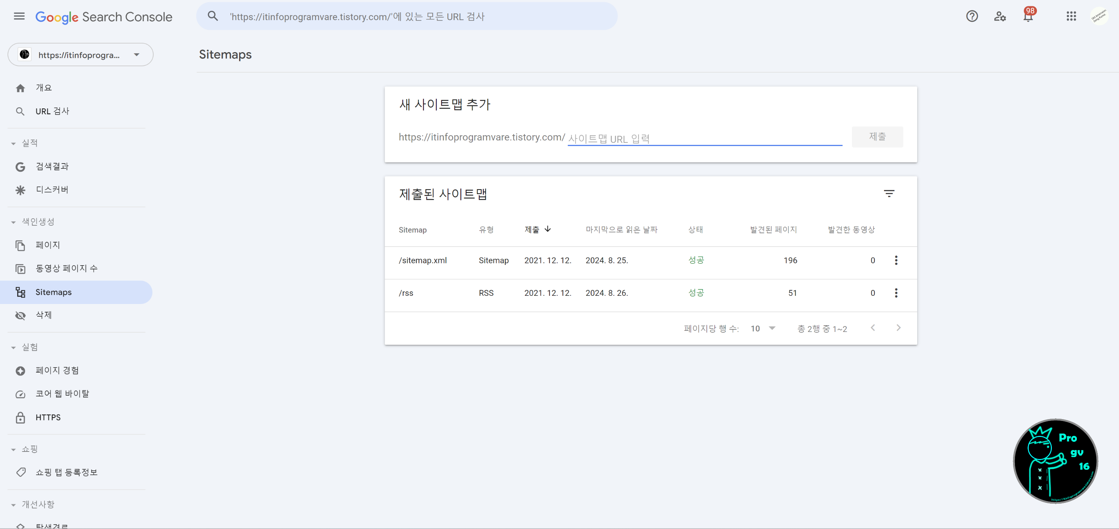This screenshot has width=1119, height=529.
Task: Open the Google apps launcher grid
Action: (x=1071, y=16)
